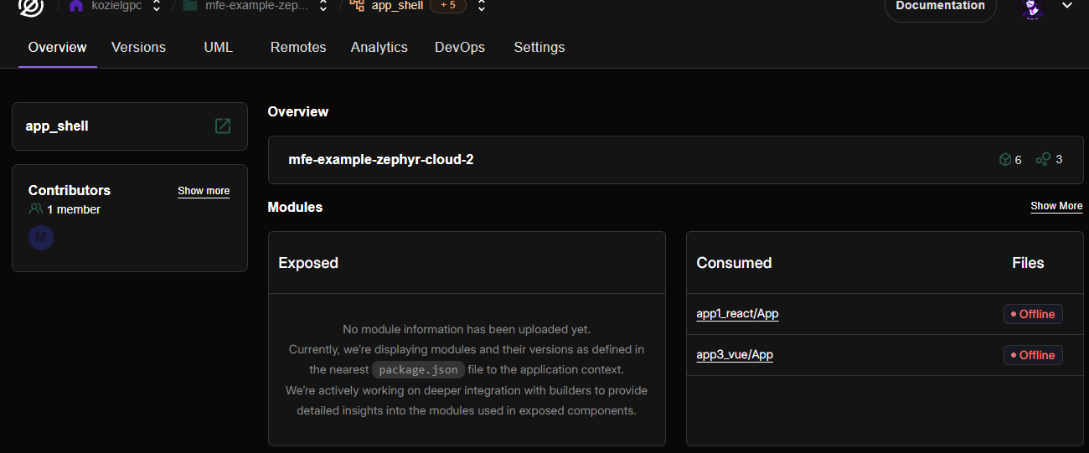Open the Documentation button
Viewport: 1089px width, 453px height.
941,7
